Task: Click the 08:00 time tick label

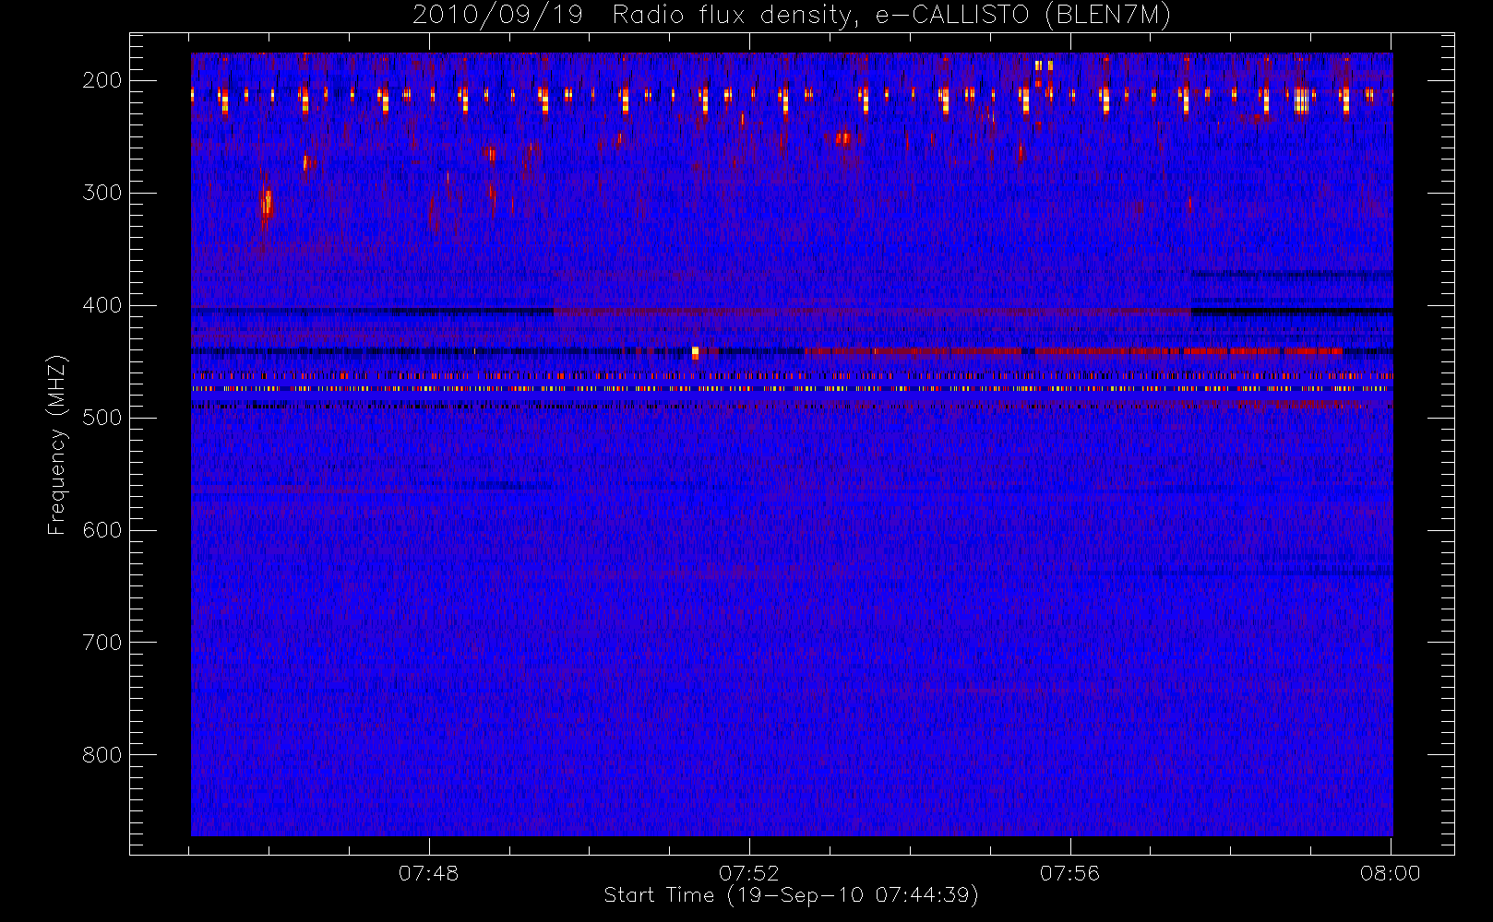Action: tap(1391, 873)
